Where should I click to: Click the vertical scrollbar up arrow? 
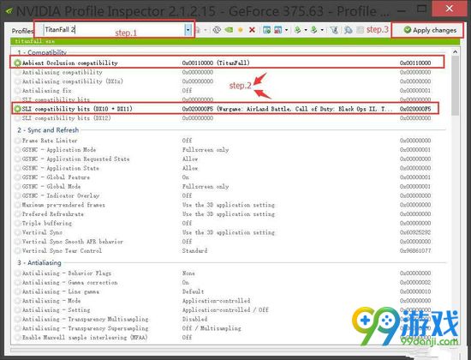click(x=455, y=52)
